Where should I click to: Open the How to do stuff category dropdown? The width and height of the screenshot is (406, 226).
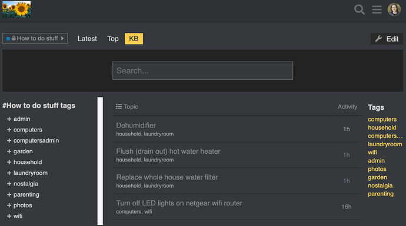click(x=35, y=39)
